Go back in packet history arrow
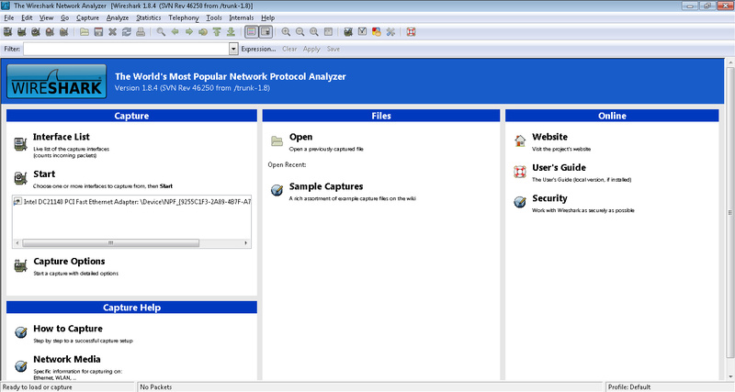Image resolution: width=735 pixels, height=392 pixels. pos(175,32)
